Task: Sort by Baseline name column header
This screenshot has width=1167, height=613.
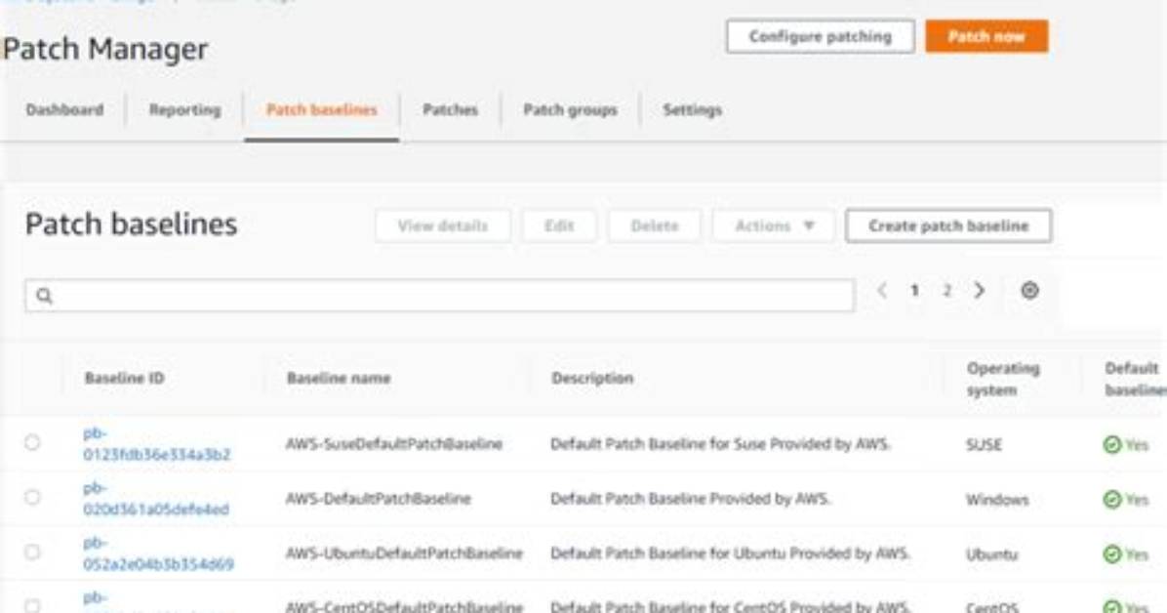Action: pos(339,379)
